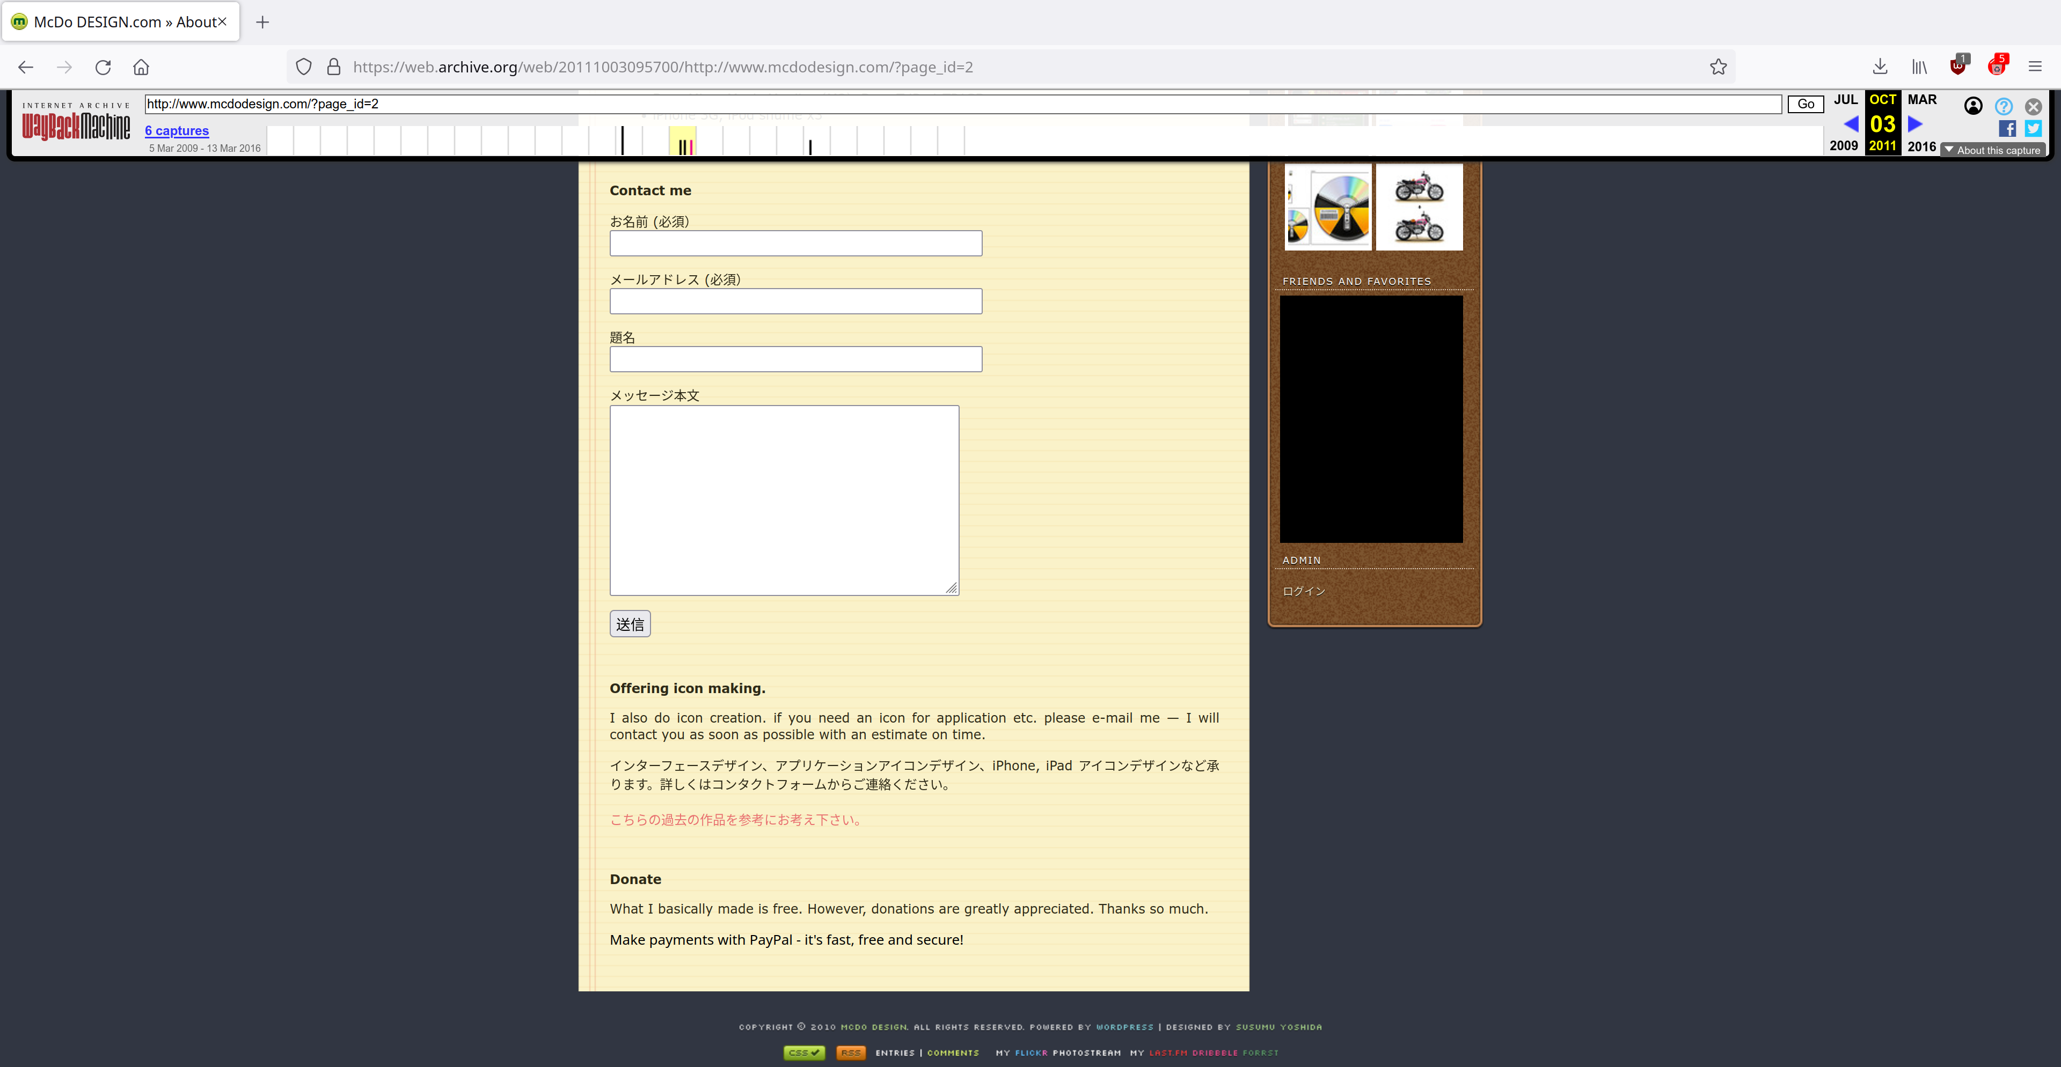Bookmark this page with the star icon
This screenshot has height=1067, width=2061.
point(1717,67)
